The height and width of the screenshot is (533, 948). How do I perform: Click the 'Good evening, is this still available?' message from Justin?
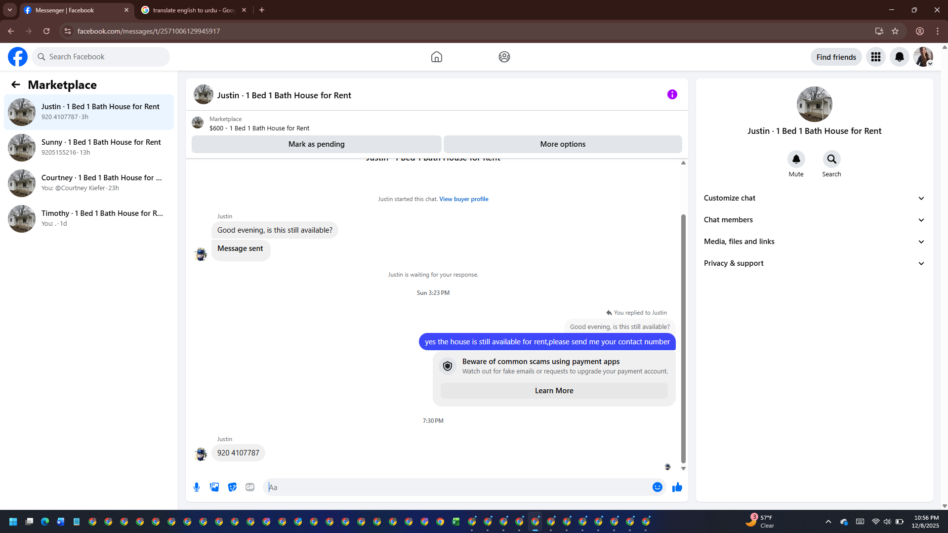tap(275, 230)
